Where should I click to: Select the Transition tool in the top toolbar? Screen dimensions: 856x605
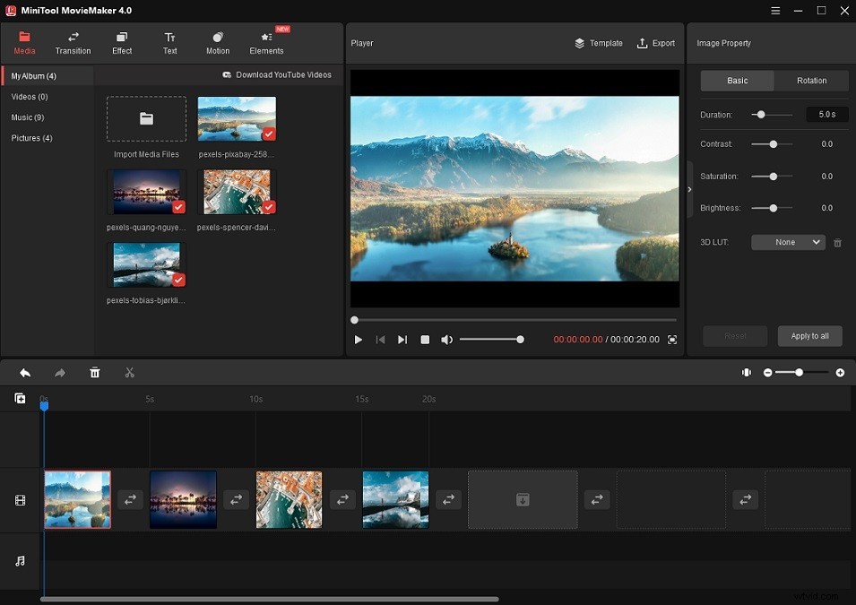[73, 42]
